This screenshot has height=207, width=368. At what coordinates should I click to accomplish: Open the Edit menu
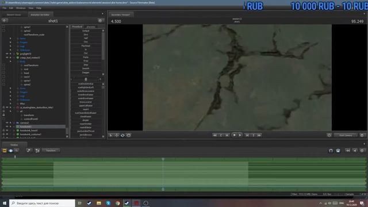pyautogui.click(x=11, y=8)
